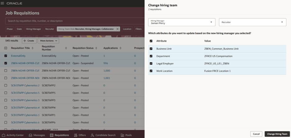Click the Change Hiring Team button
The width and height of the screenshot is (291, 138).
coord(277,134)
